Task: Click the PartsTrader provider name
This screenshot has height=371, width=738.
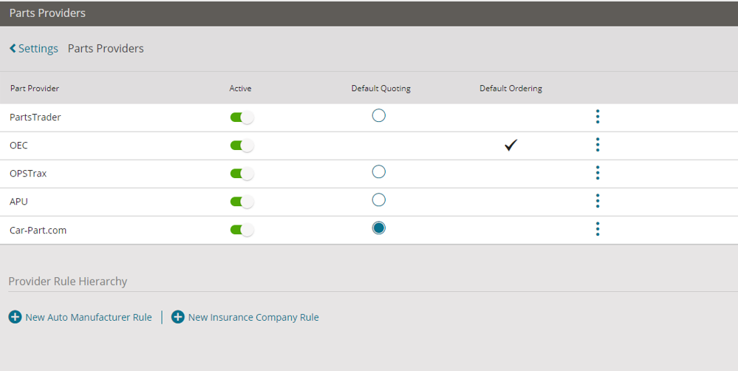Action: (35, 118)
